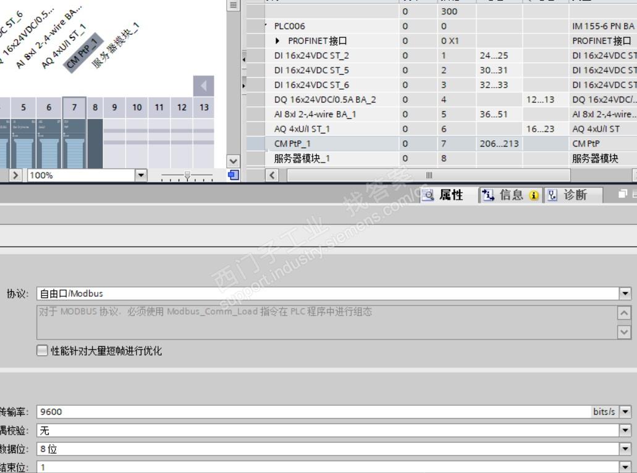The width and height of the screenshot is (637, 473).
Task: Open the stop bits dropdown arrow
Action: point(625,467)
